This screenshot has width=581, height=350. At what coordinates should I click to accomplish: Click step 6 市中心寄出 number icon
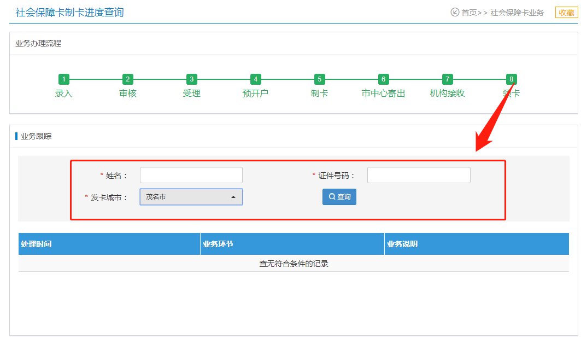(x=384, y=79)
